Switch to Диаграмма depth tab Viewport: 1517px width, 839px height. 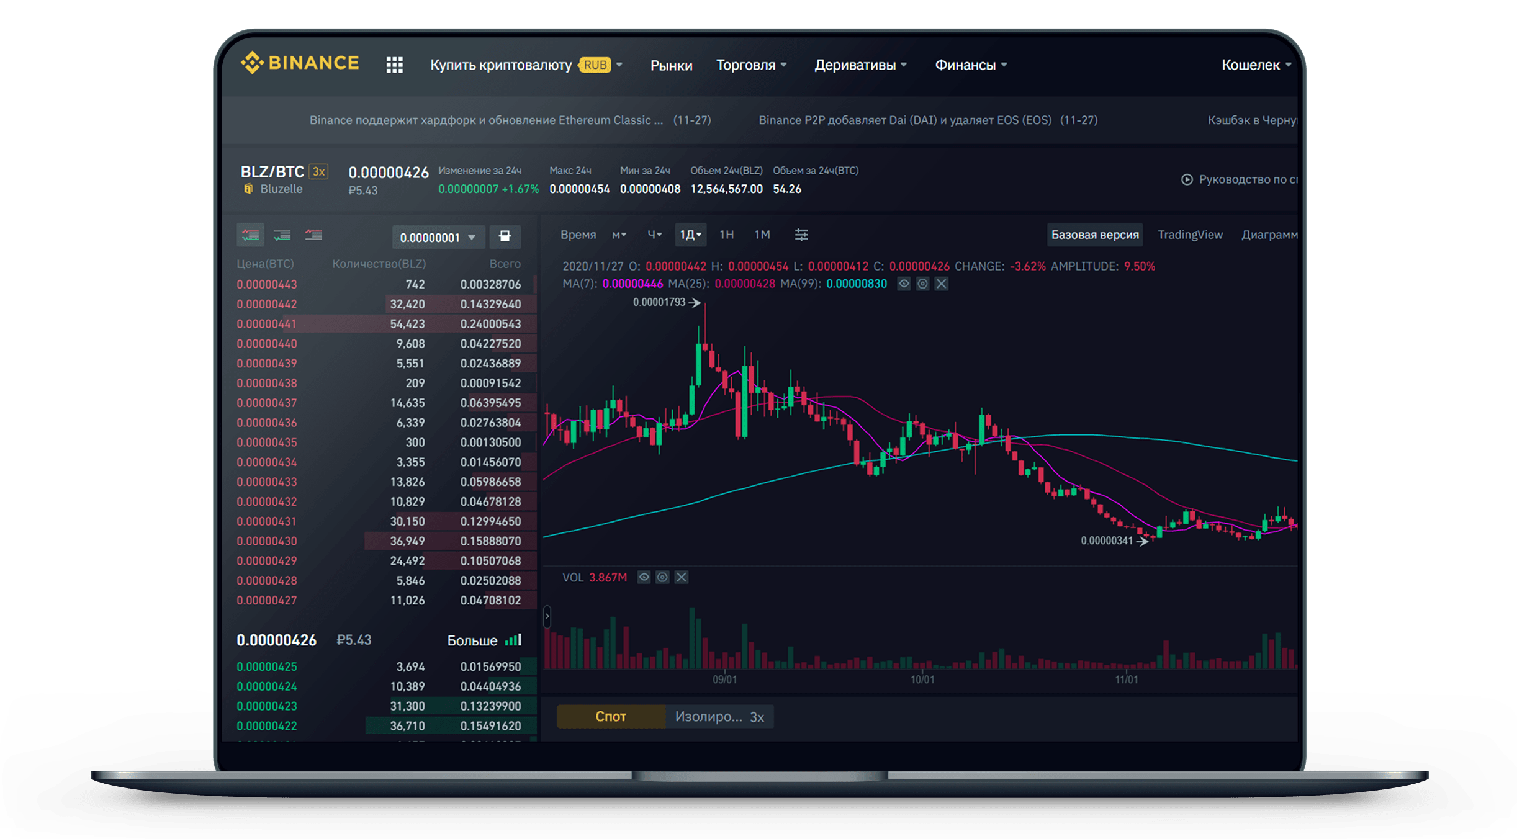point(1269,235)
